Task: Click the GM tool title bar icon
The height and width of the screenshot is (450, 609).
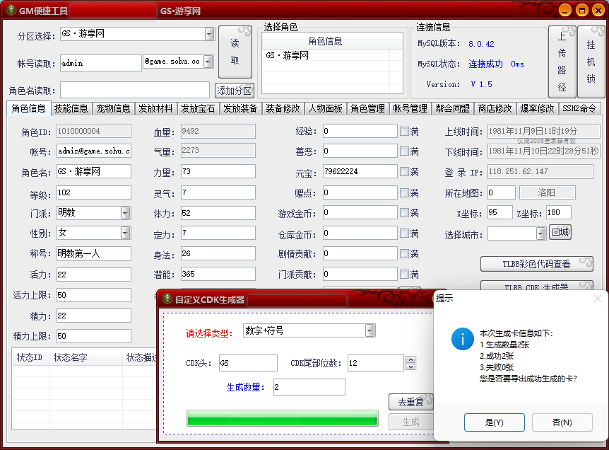Action: [10, 11]
